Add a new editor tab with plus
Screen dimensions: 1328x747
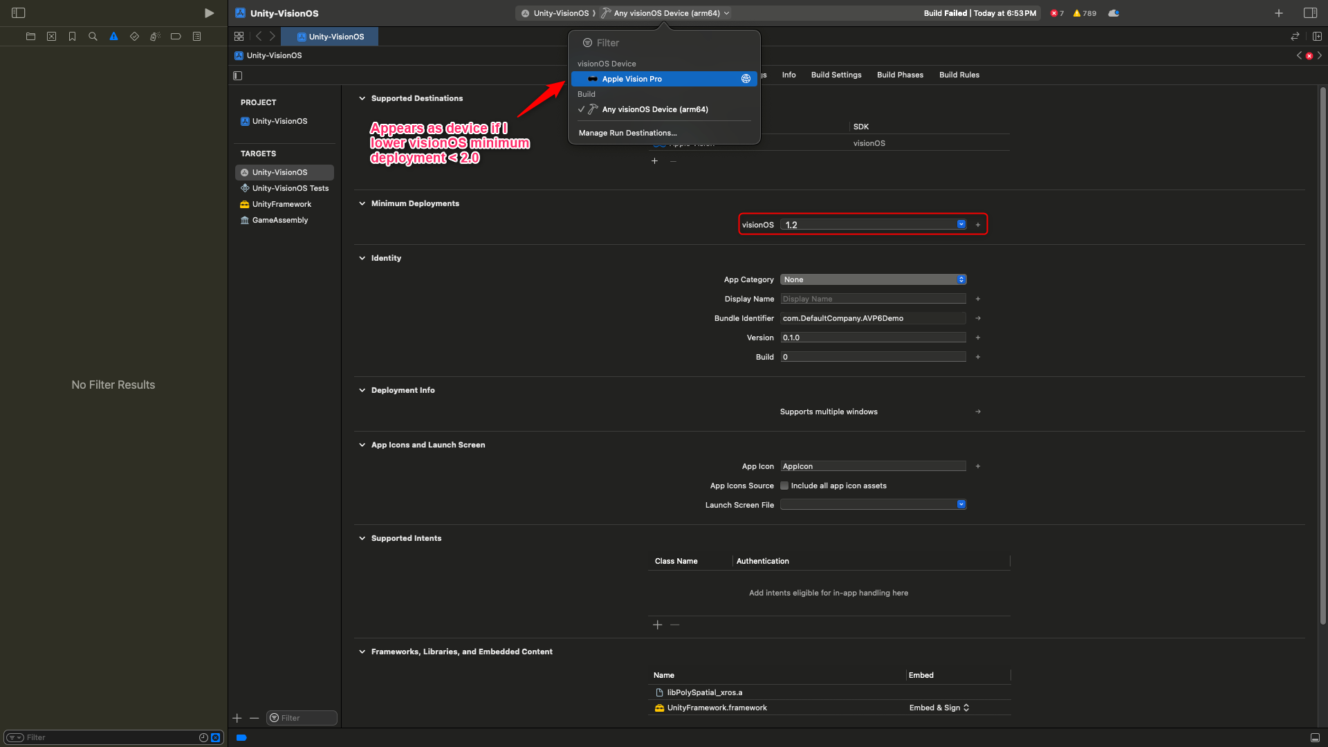(x=1279, y=13)
